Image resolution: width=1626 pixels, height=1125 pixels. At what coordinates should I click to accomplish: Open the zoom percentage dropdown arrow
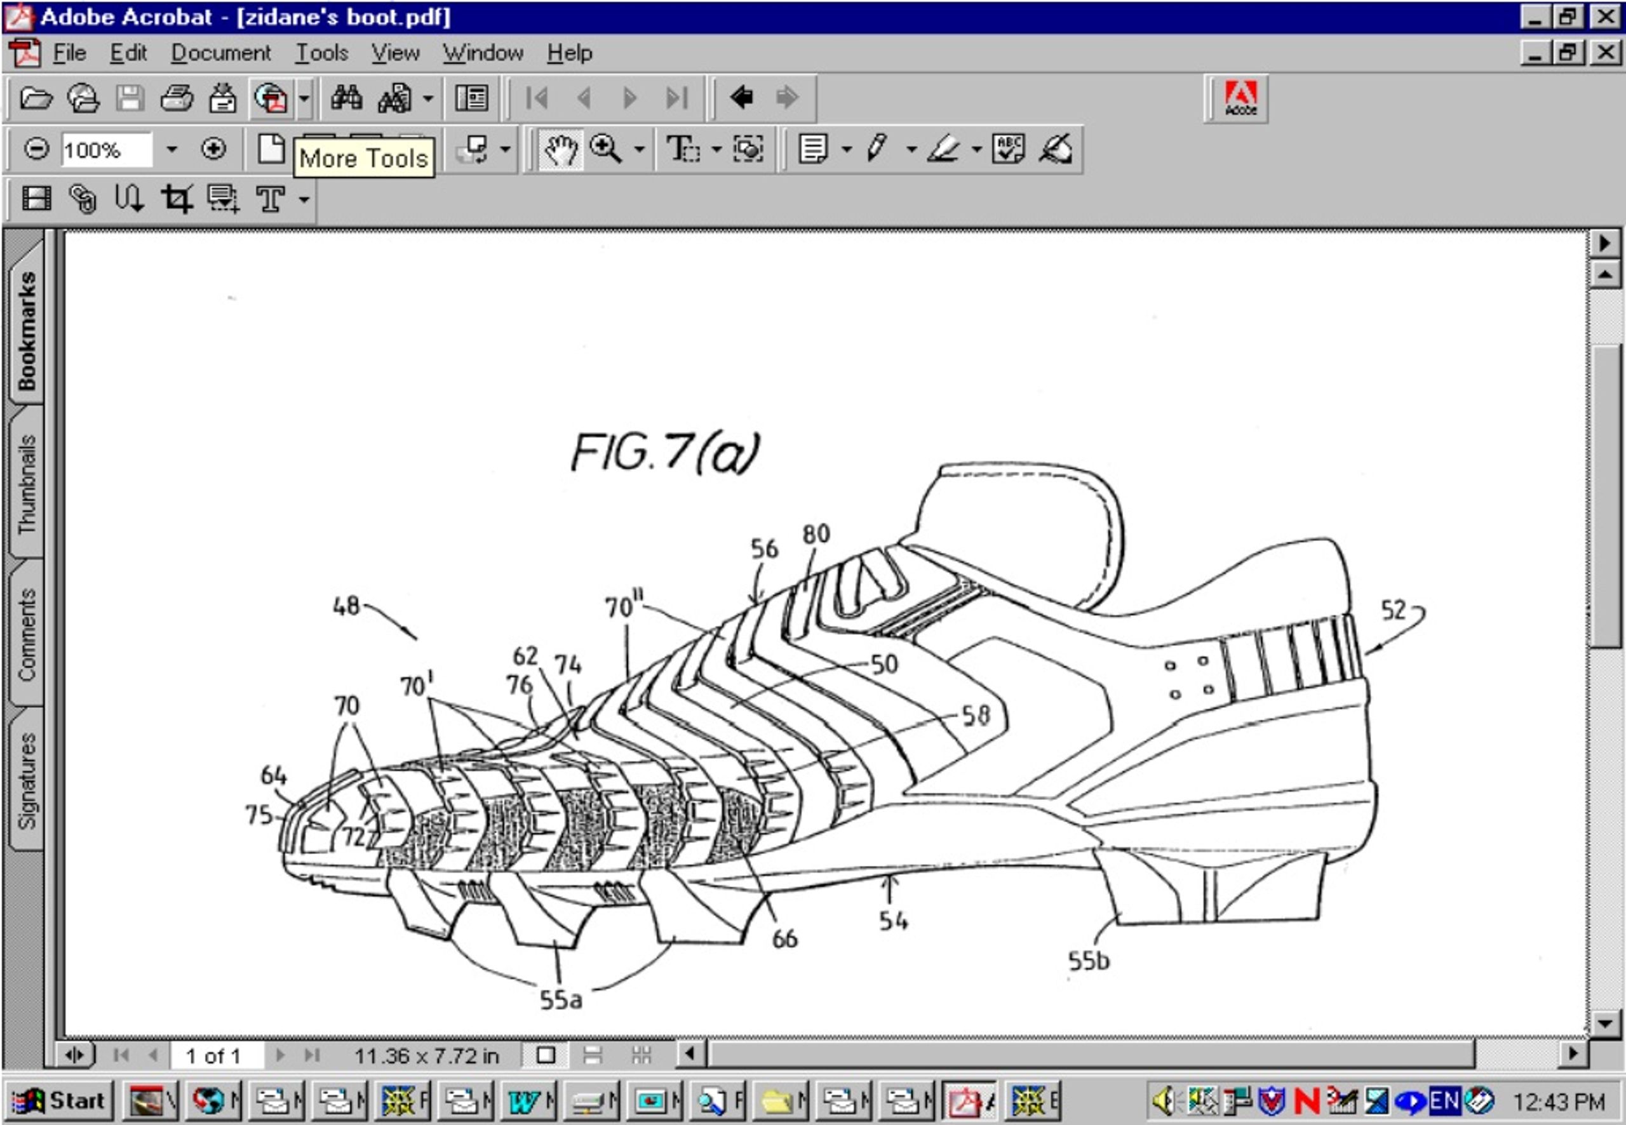pos(171,149)
